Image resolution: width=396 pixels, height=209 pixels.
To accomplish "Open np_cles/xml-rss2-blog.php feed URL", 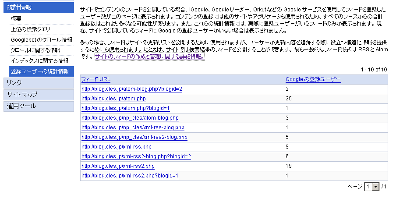I will point(134,137).
